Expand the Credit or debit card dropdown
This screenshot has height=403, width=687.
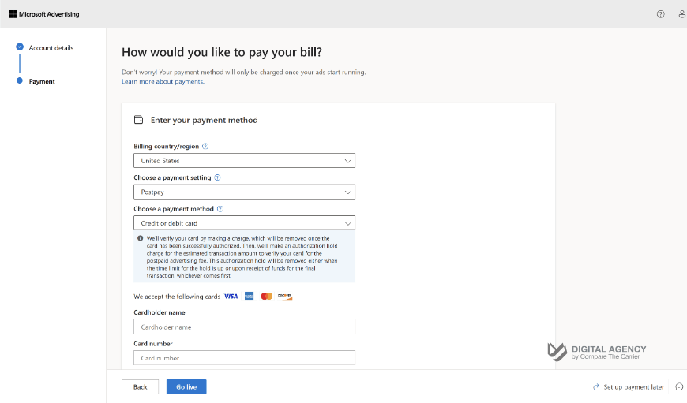click(244, 223)
